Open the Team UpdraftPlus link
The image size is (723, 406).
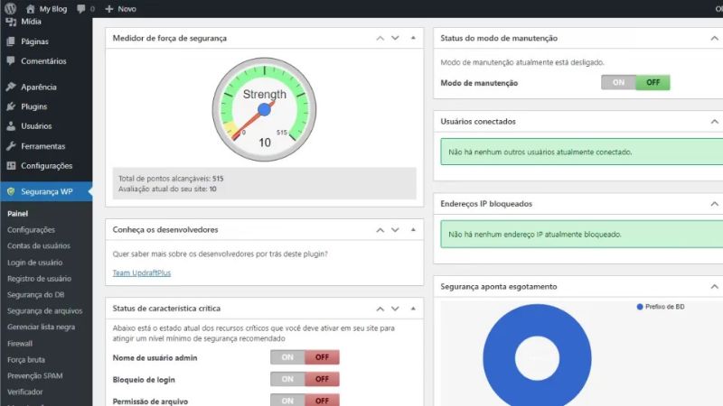pos(143,272)
